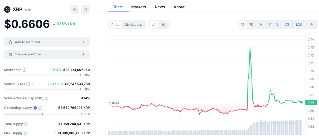Click the 0.13% market cap change
The image size is (319, 136).
[x=55, y=70]
